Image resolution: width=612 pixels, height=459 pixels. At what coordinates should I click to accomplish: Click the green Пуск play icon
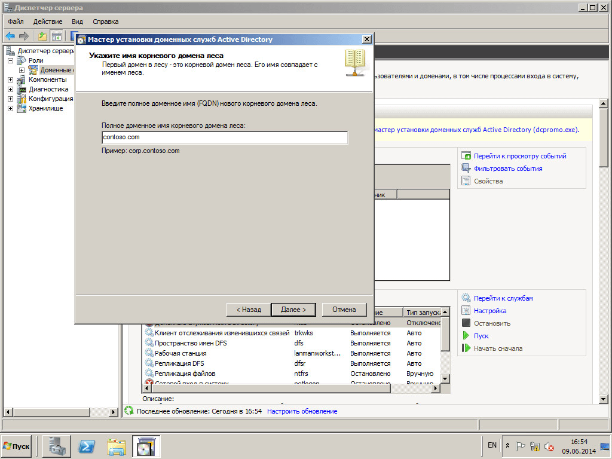pyautogui.click(x=466, y=336)
